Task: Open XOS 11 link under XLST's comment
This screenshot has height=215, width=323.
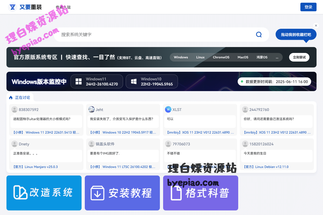Action: 200,132
